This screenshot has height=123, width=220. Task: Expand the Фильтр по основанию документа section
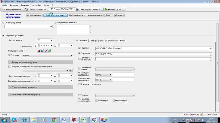click(x=41, y=95)
